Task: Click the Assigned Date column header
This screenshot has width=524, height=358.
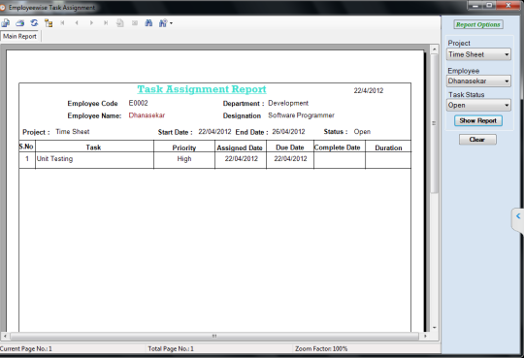Action: pyautogui.click(x=240, y=147)
